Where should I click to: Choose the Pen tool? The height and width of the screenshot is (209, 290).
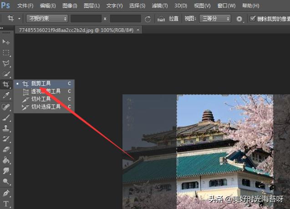tap(6, 193)
